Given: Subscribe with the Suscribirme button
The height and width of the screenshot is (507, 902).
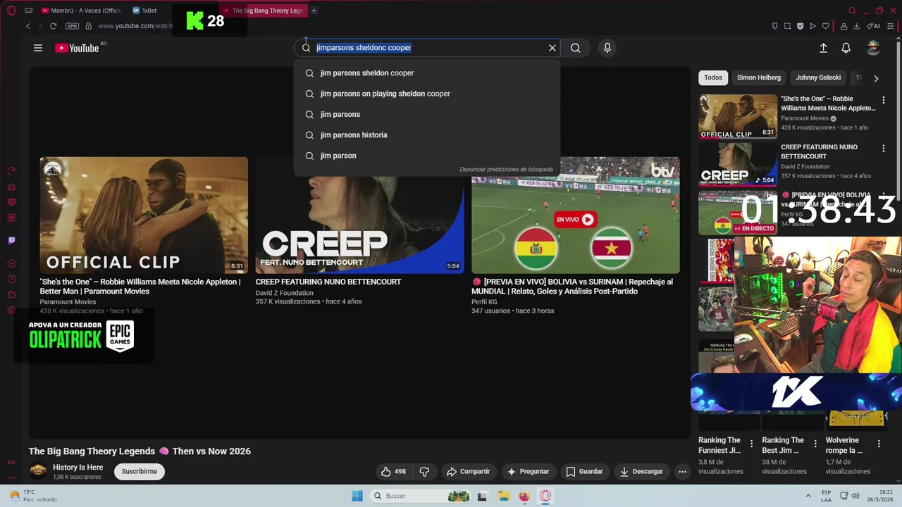Looking at the screenshot, I should pos(140,471).
